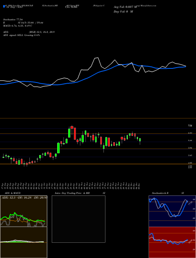Click the MACD histogram panel below ADX
The image size is (196, 258).
[24, 242]
